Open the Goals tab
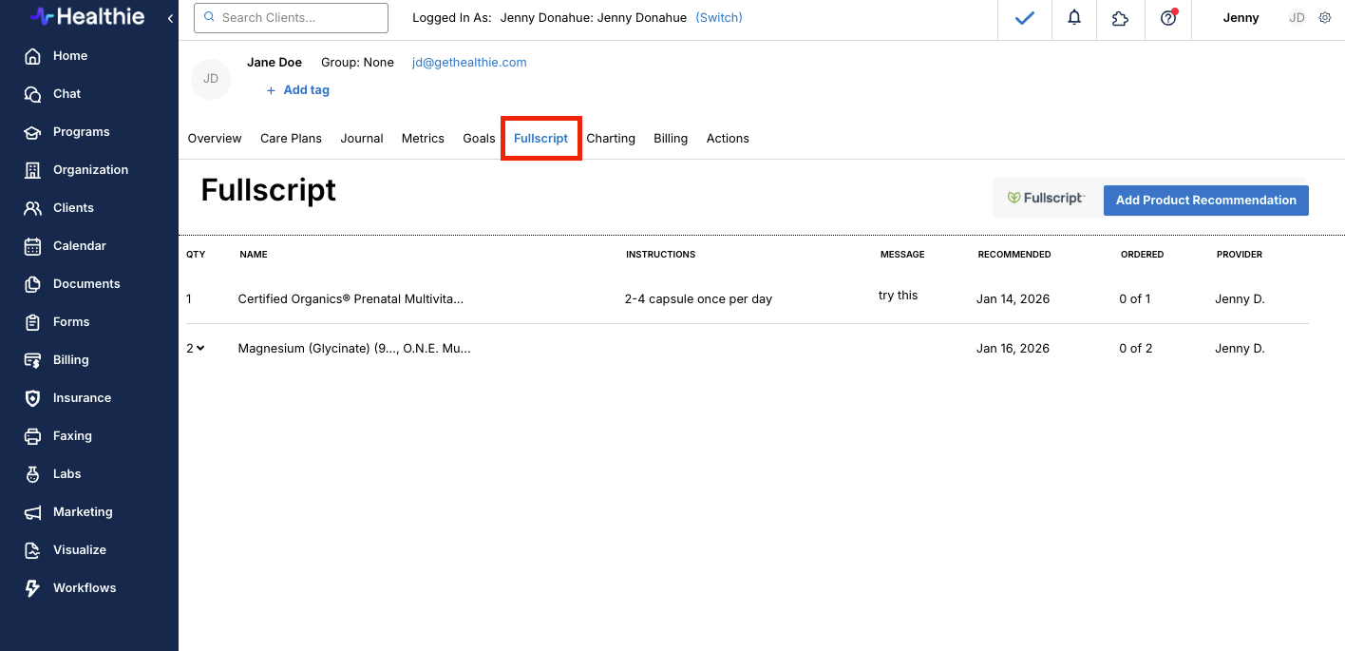The height and width of the screenshot is (651, 1345). (479, 139)
